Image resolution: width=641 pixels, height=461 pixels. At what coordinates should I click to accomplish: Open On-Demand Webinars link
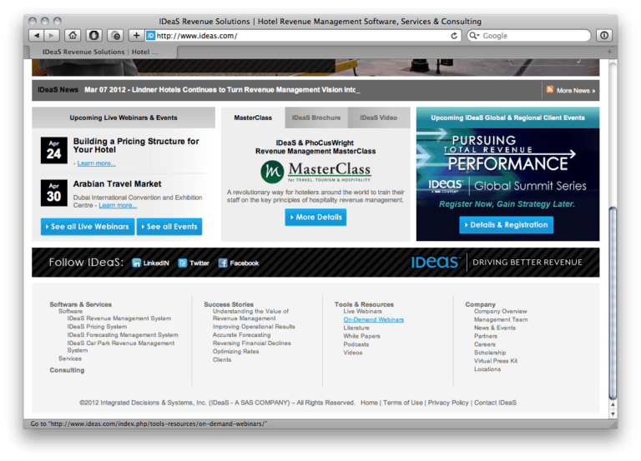coord(374,320)
